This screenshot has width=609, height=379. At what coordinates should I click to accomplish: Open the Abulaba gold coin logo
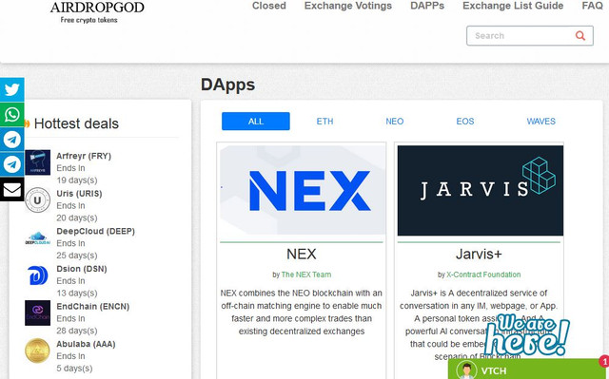pos(38,351)
